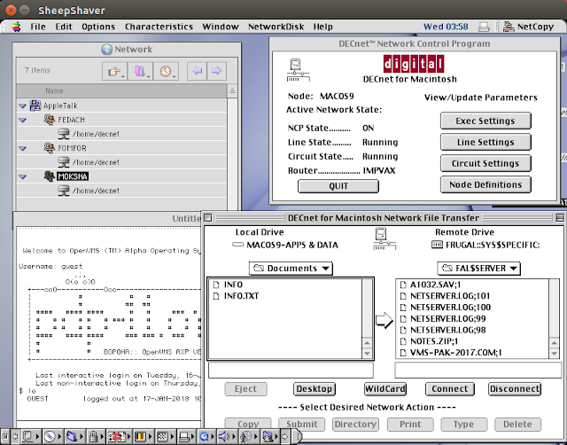Collapse the FEDACH server entry
567x445 pixels.
pos(22,120)
